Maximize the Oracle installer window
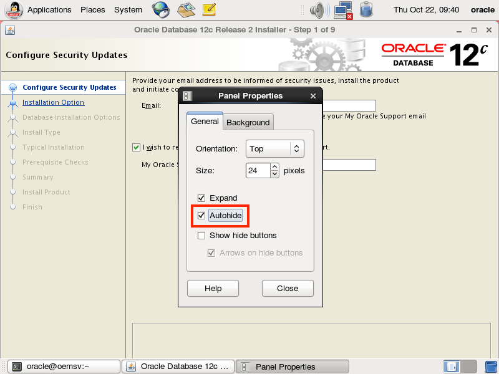Screen dimensions: 499x374 [474, 30]
